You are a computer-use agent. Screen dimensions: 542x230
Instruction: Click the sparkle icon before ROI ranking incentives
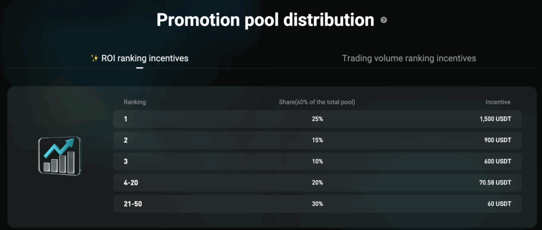point(95,58)
